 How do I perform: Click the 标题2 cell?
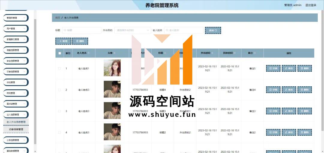pos(163,132)
